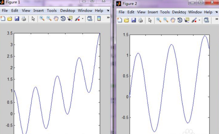This screenshot has height=134, width=219.
Task: Click Link Plot icon in Figure 2
Action: [206, 20]
